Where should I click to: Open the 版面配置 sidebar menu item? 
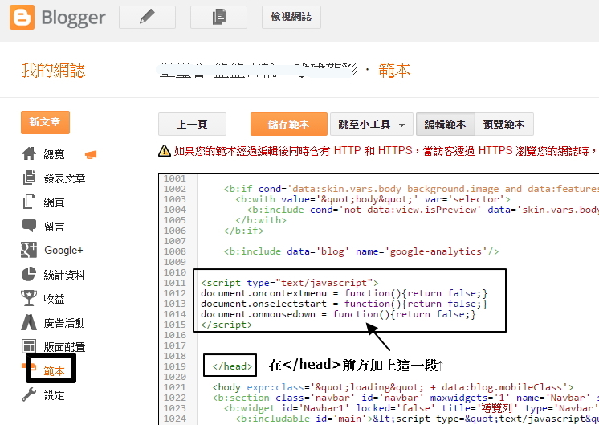64,346
